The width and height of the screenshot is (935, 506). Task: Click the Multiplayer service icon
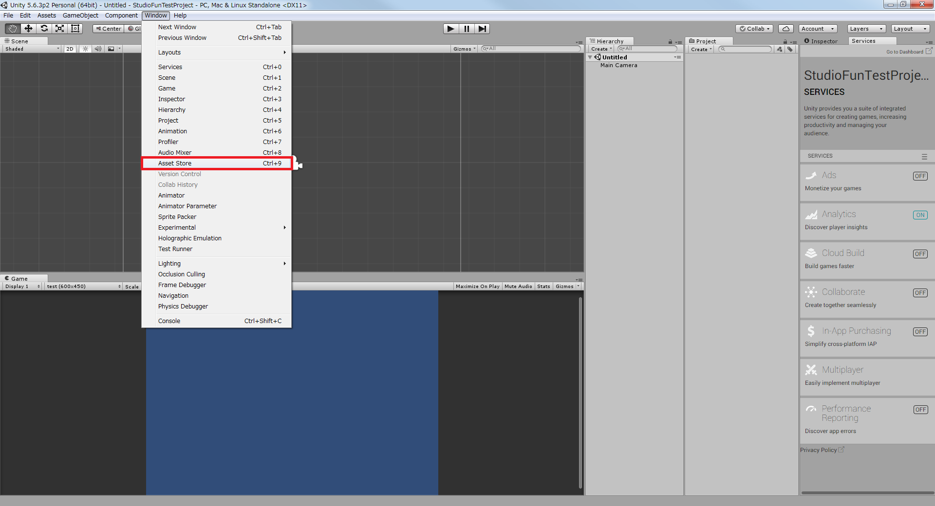pos(811,370)
